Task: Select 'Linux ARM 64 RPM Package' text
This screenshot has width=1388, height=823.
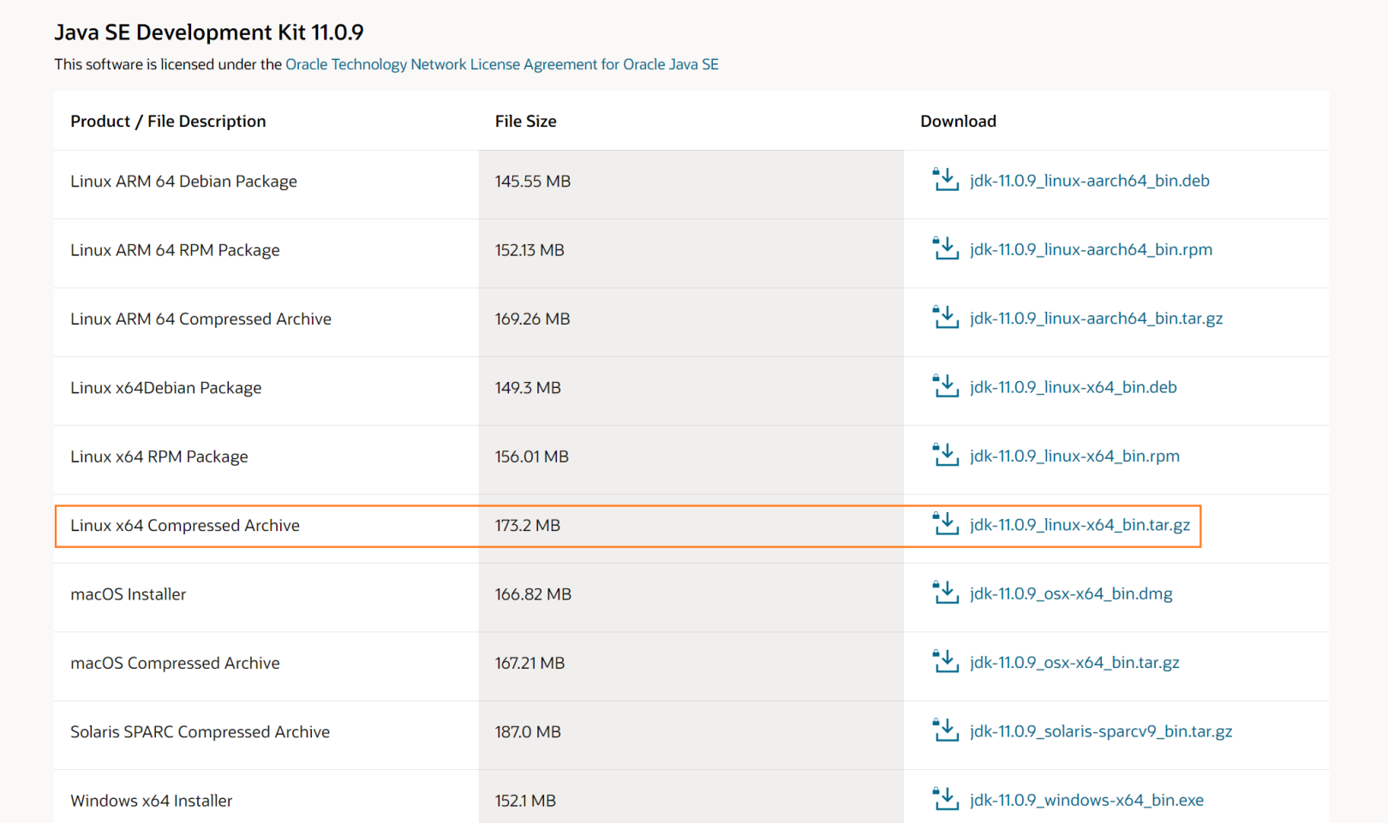Action: tap(175, 250)
